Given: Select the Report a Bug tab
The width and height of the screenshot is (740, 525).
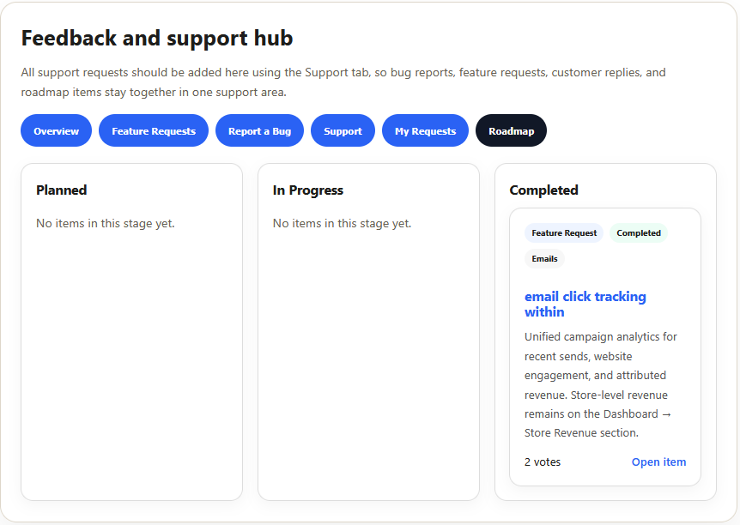Looking at the screenshot, I should [259, 130].
